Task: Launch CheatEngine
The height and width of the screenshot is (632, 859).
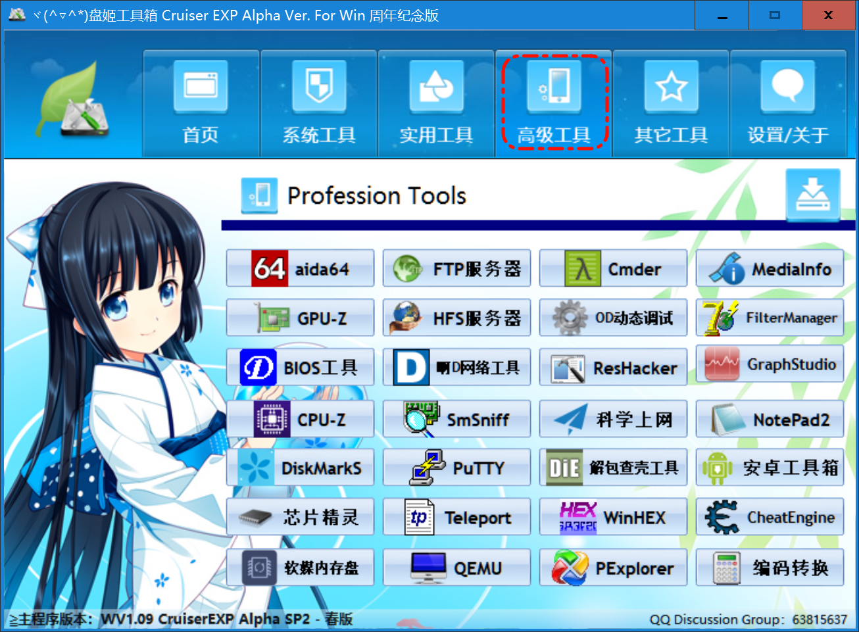Action: point(770,517)
